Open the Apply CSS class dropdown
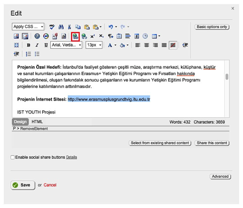Viewport: 243px width, 208px height. tap(28, 26)
